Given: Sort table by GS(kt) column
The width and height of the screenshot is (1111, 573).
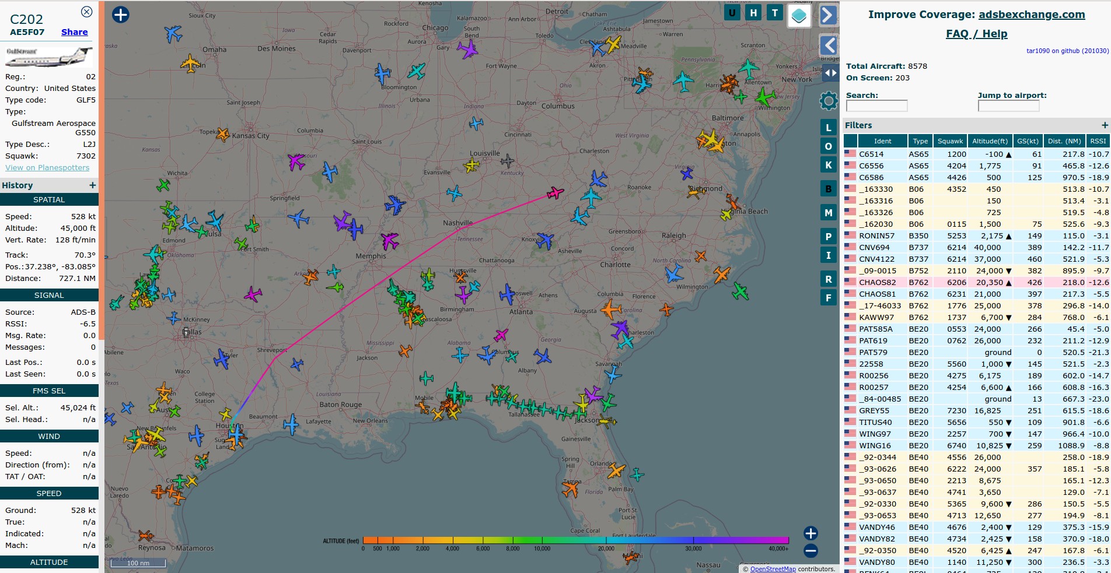Looking at the screenshot, I should 1028,141.
